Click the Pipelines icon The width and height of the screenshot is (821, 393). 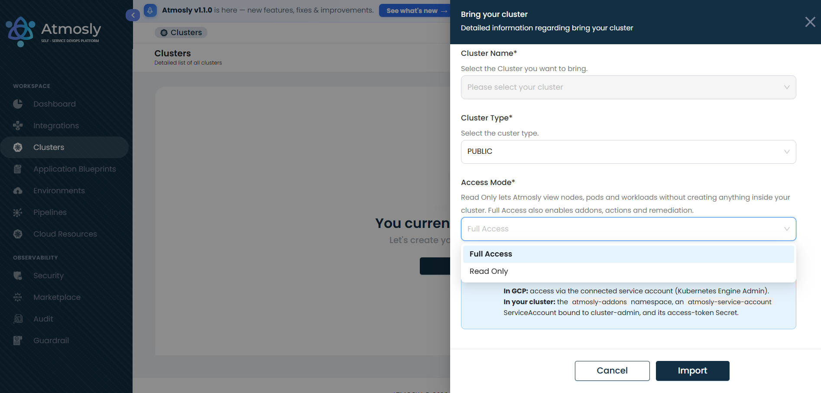click(18, 212)
